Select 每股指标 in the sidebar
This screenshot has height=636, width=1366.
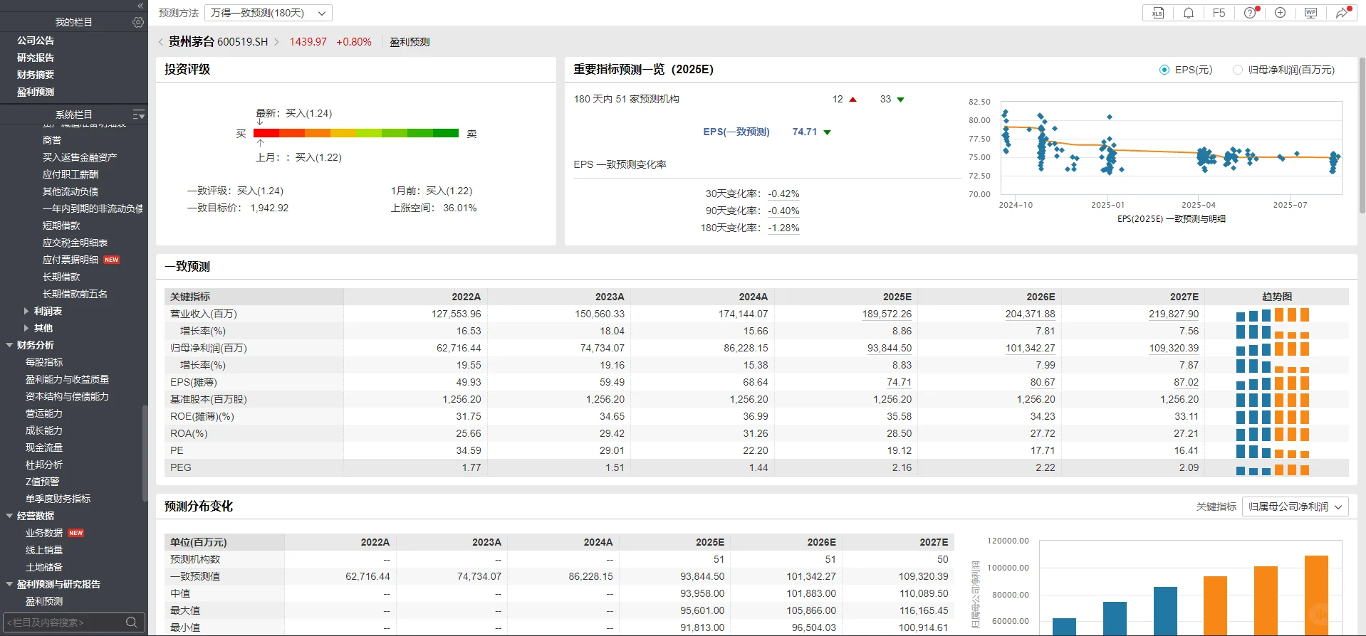[44, 362]
